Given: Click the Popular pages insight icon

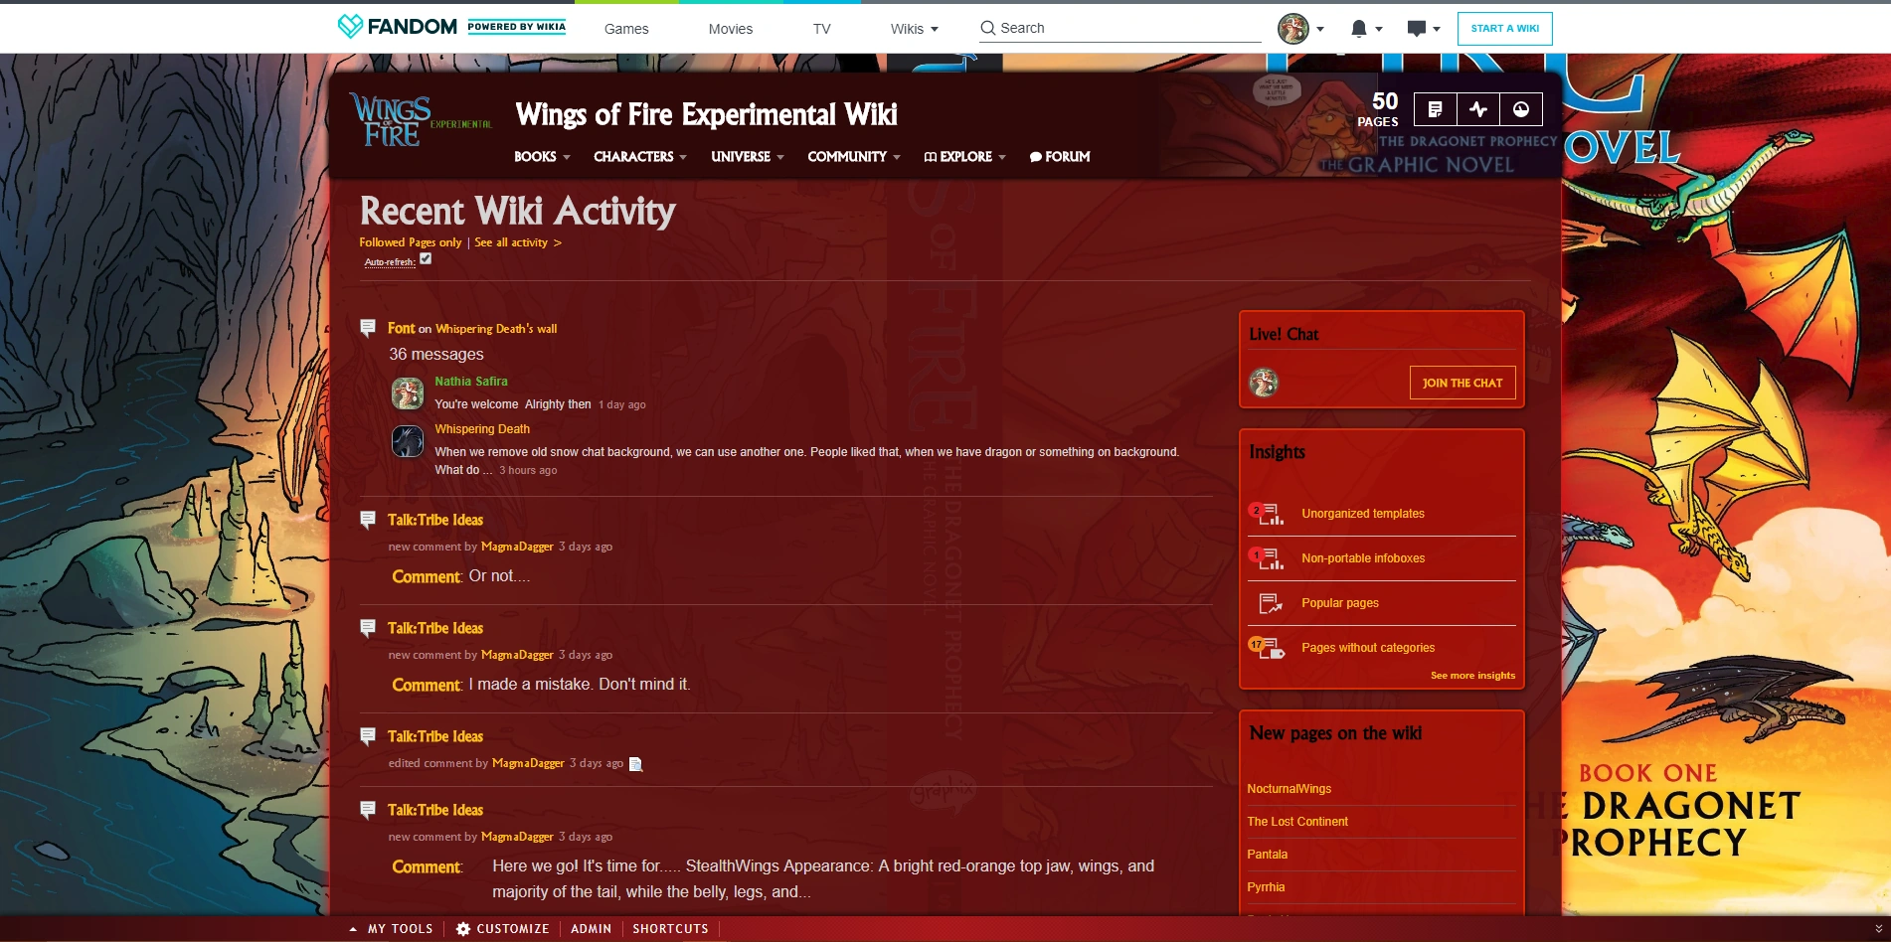Looking at the screenshot, I should (x=1270, y=603).
